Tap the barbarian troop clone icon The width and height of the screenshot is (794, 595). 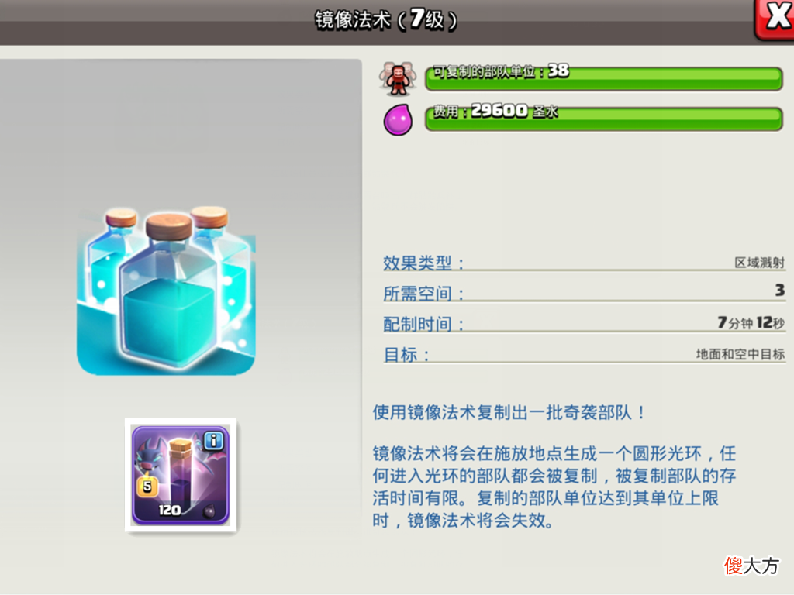click(398, 79)
